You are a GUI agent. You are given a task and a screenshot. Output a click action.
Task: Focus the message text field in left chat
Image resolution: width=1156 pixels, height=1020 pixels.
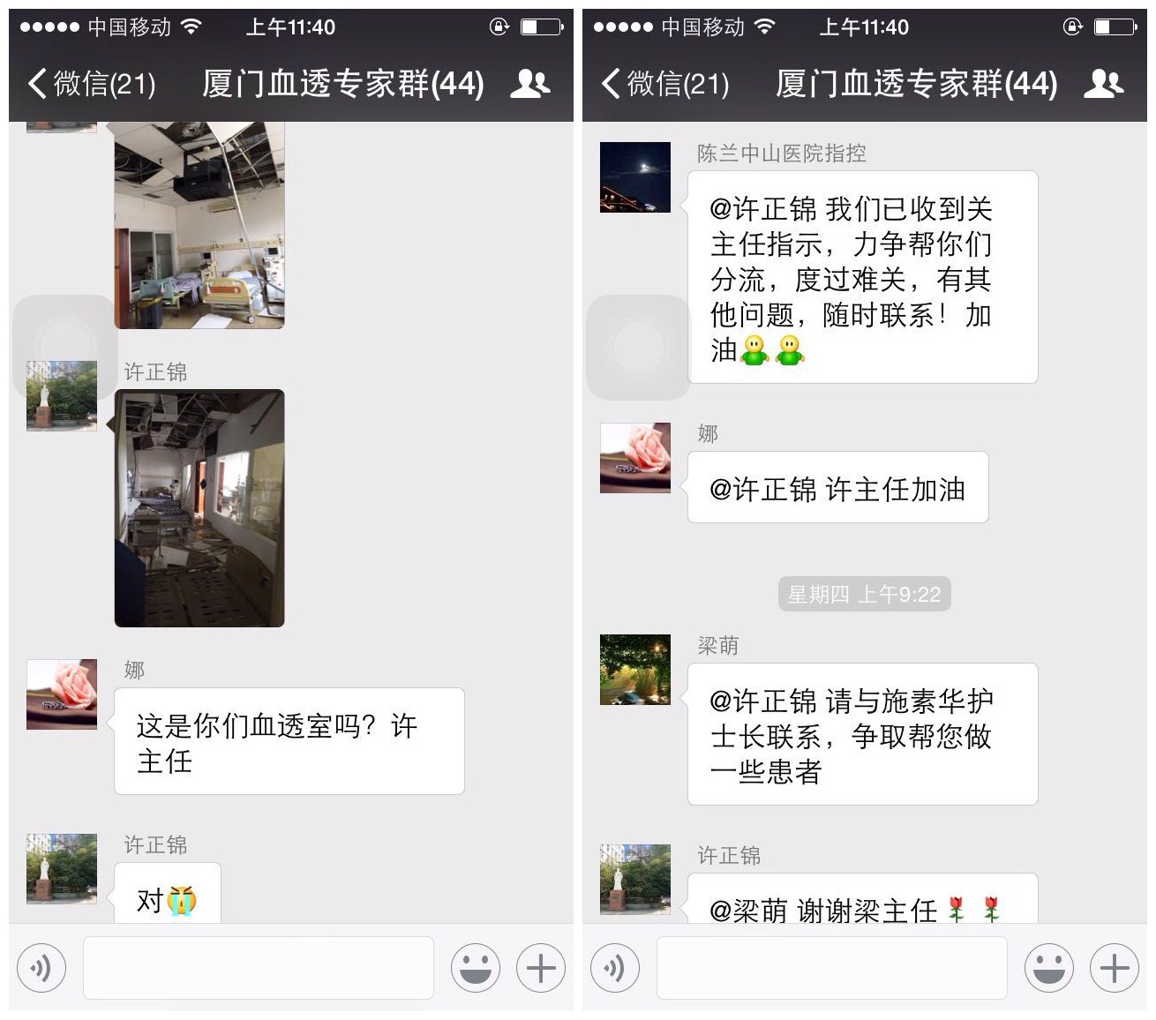click(259, 968)
